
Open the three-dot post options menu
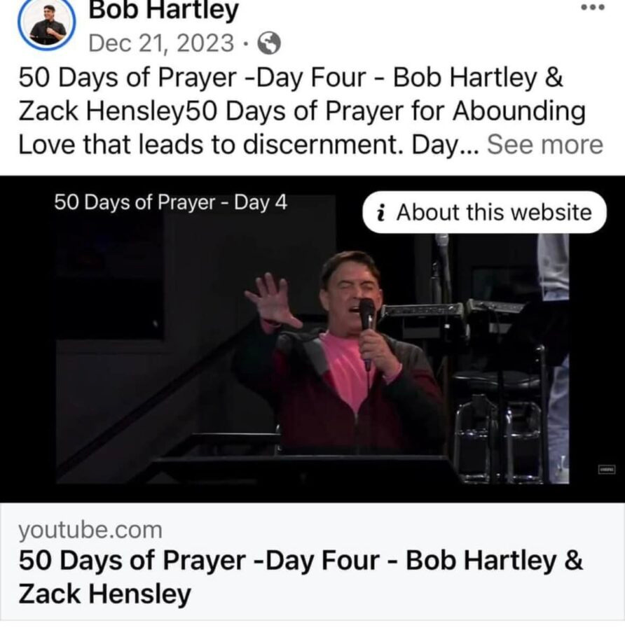coord(593,7)
